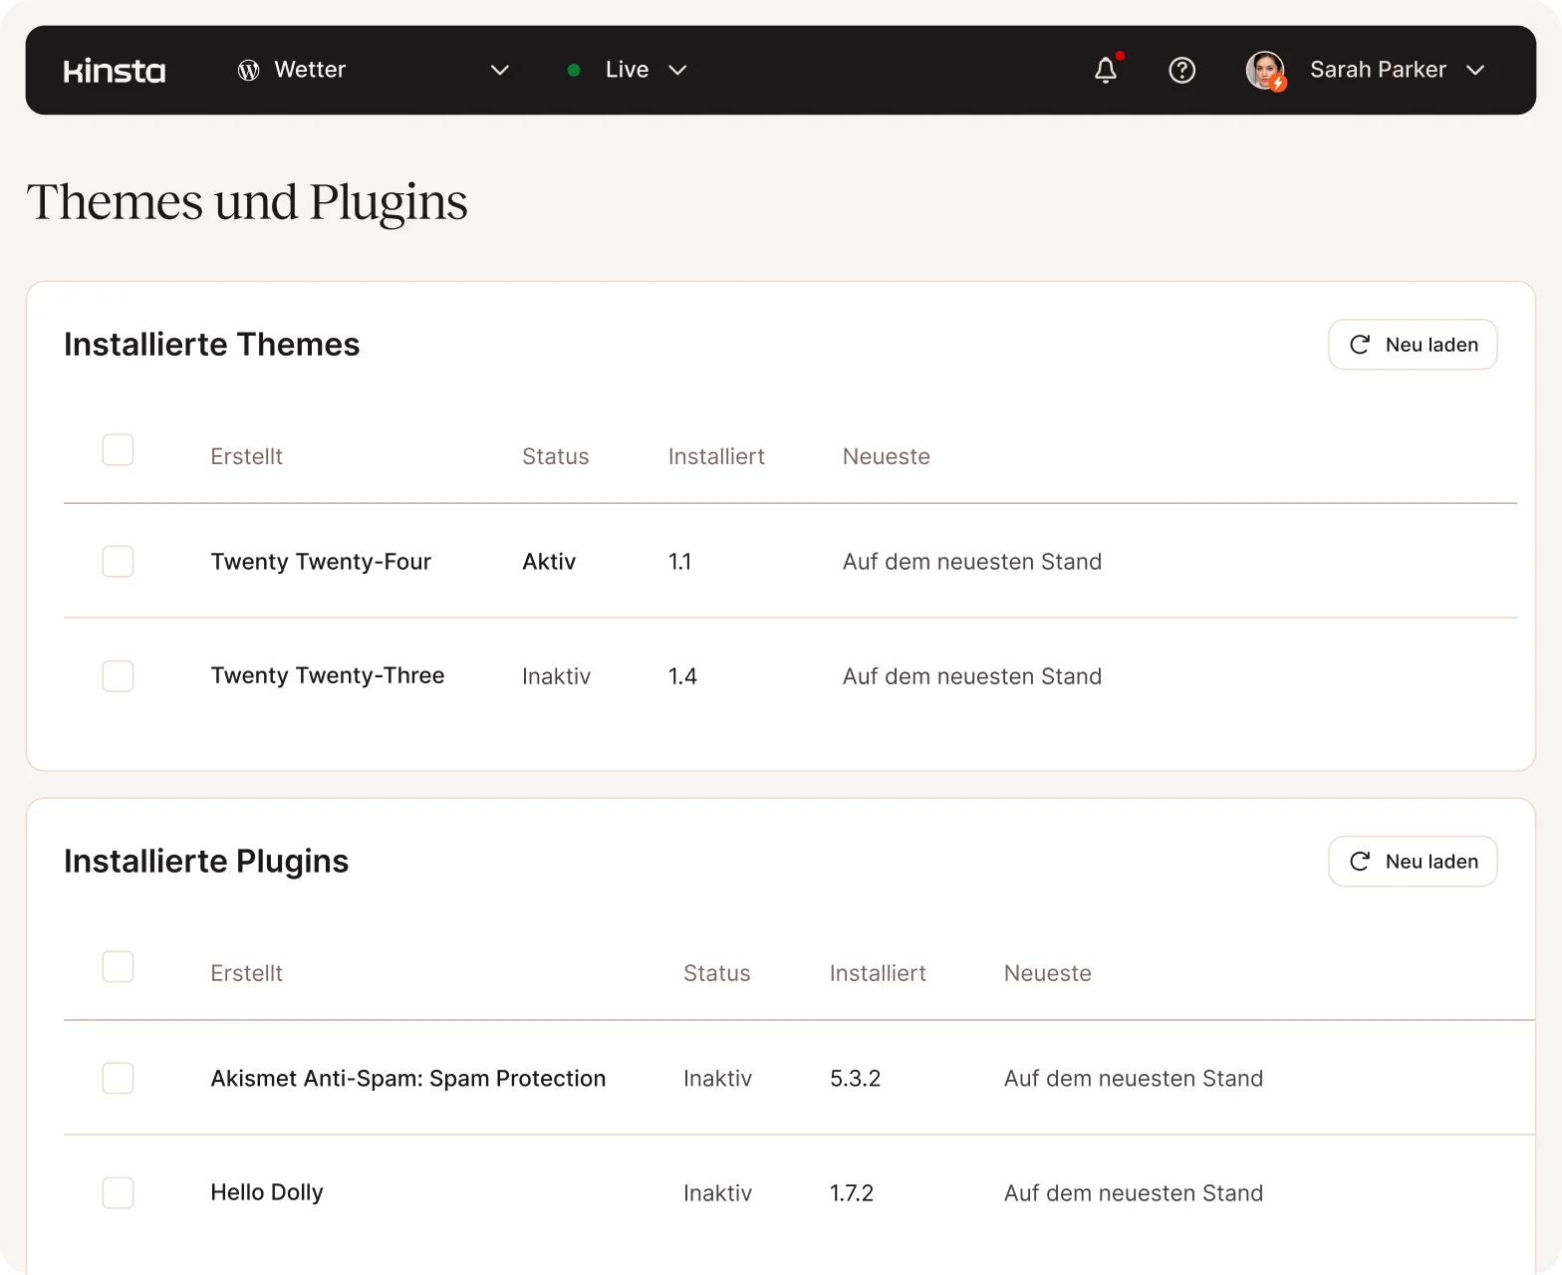Image resolution: width=1562 pixels, height=1275 pixels.
Task: Click the Status column header in themes
Action: pos(555,456)
